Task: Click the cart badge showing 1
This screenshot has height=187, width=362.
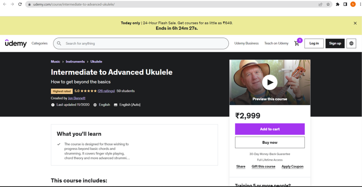Action: (x=300, y=40)
